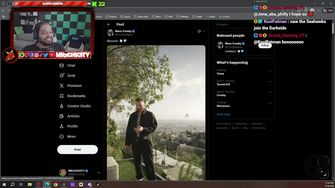Viewport: 335px width, 188px height.
Task: Open the Accessibility footer link
Action: 222,128
